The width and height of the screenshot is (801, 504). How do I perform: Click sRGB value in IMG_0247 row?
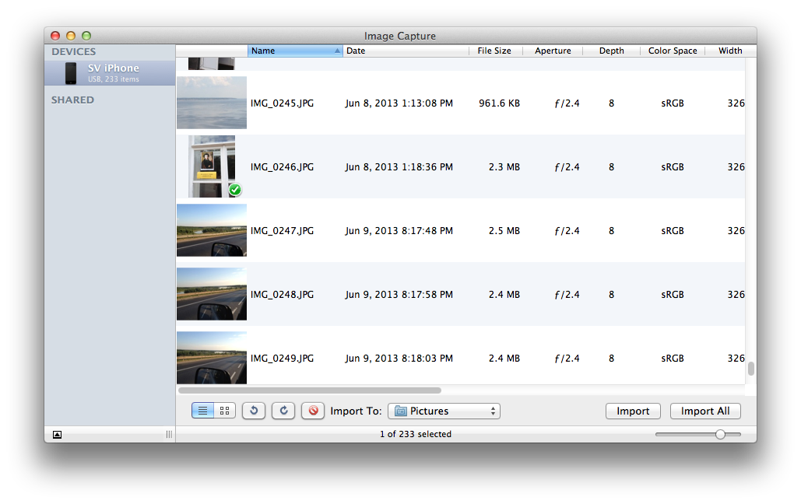673,231
